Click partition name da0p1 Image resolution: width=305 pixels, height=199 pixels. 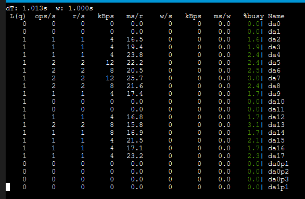278,164
